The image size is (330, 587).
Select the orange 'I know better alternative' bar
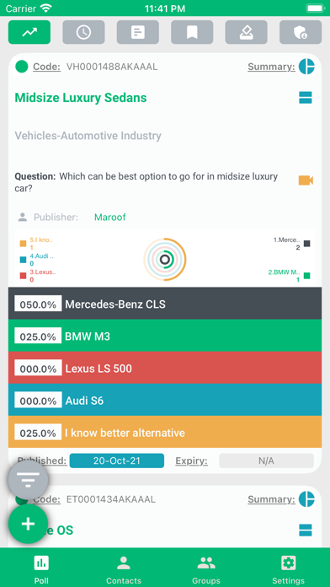[165, 433]
